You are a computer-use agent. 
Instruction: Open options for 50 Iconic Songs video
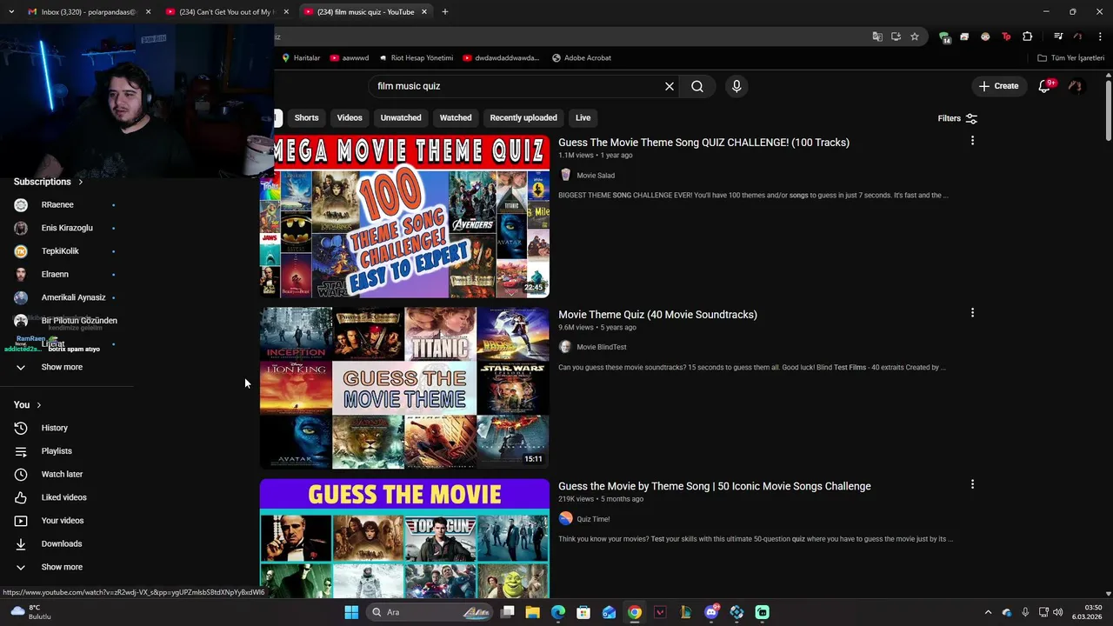[x=972, y=484]
